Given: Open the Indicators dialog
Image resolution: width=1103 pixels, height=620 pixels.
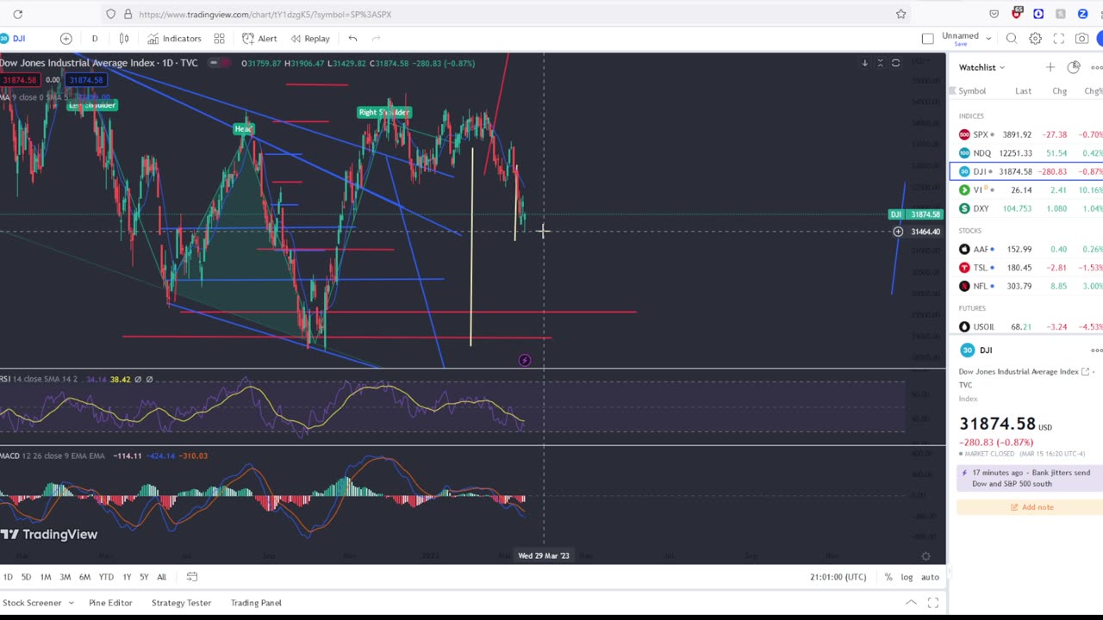Looking at the screenshot, I should point(174,39).
